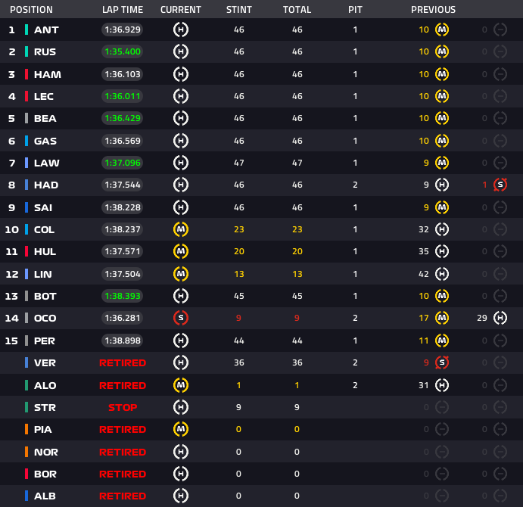Select PIA's current medium tyre icon
523x507 pixels.
pyautogui.click(x=181, y=429)
